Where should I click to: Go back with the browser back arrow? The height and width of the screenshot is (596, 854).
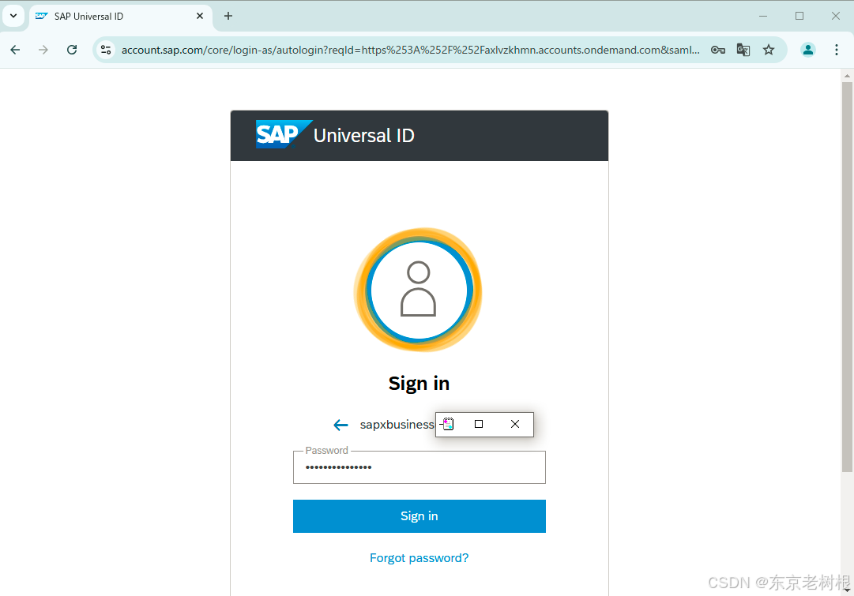click(15, 50)
